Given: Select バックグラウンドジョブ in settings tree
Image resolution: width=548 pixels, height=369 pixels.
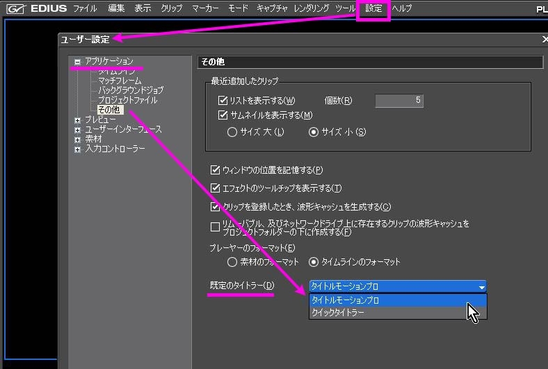Looking at the screenshot, I should point(130,90).
